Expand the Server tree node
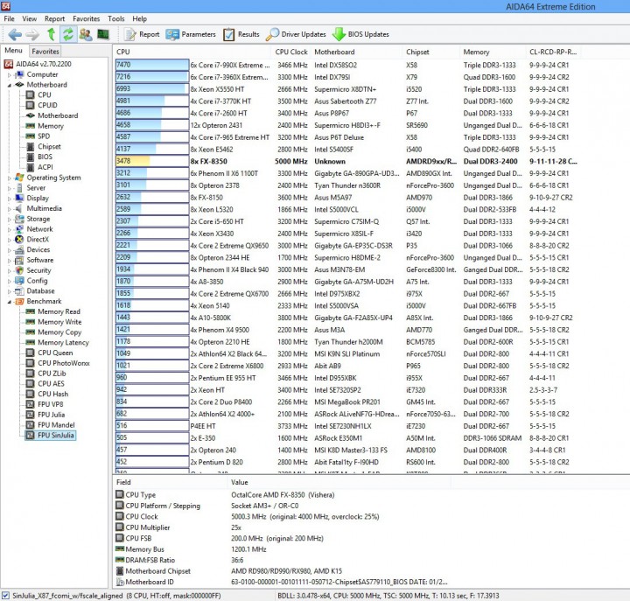Screen dimensions: 630x601 10,188
